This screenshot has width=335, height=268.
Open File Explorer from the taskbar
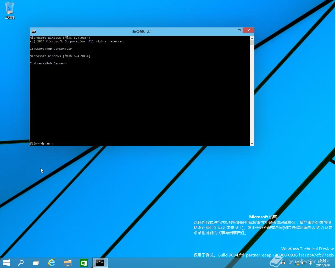point(68,263)
